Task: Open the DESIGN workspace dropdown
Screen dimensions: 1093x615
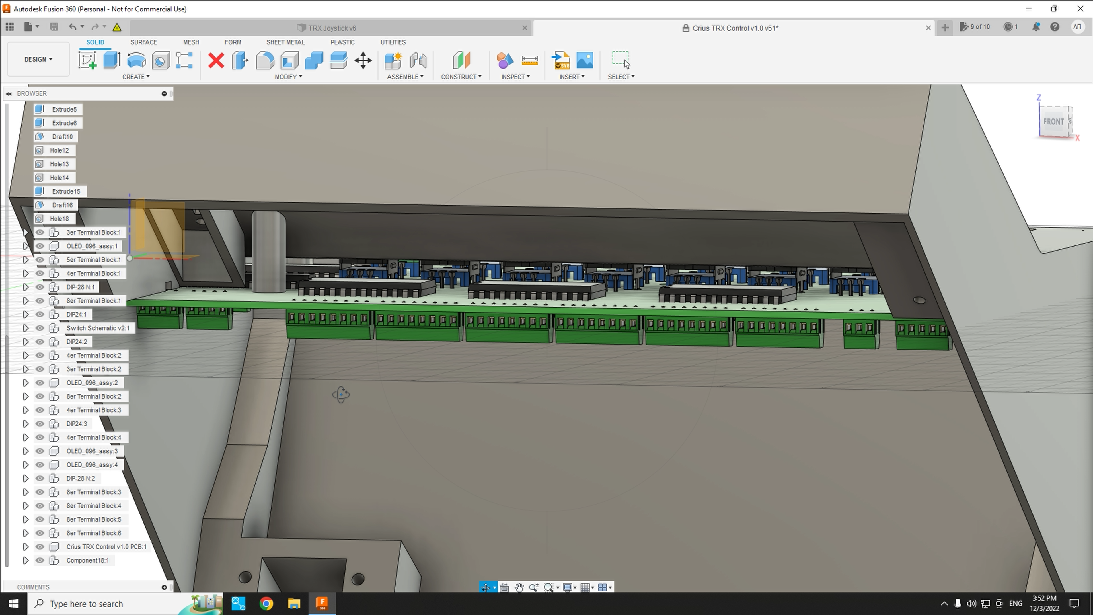Action: click(38, 60)
